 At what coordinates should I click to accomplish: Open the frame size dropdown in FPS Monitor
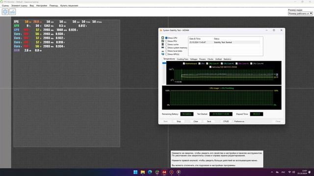[300, 13]
